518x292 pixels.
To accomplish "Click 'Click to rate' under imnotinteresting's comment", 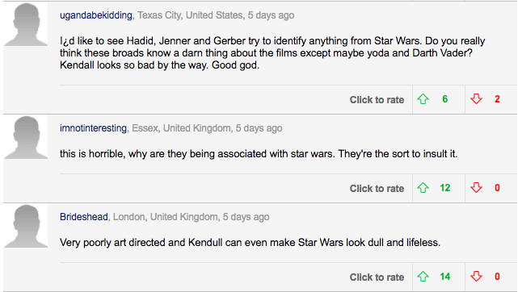I will (377, 189).
